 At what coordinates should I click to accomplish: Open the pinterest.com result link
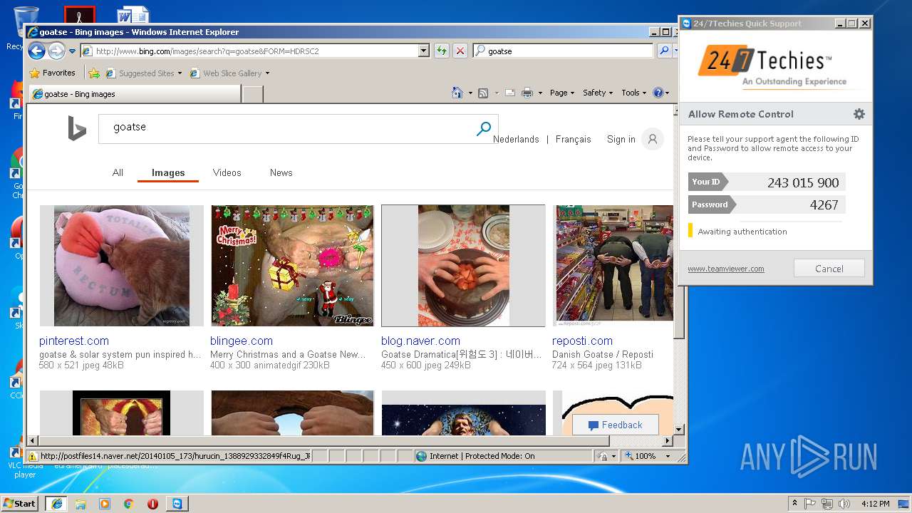click(74, 341)
